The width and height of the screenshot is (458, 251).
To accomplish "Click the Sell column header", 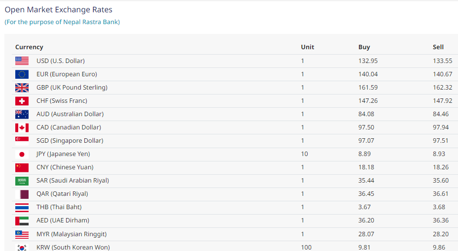I will point(438,47).
